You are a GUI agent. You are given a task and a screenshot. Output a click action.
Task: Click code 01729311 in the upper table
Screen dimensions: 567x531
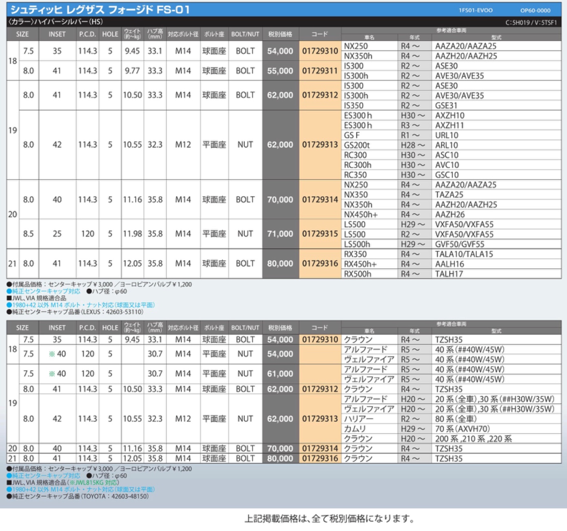click(320, 71)
